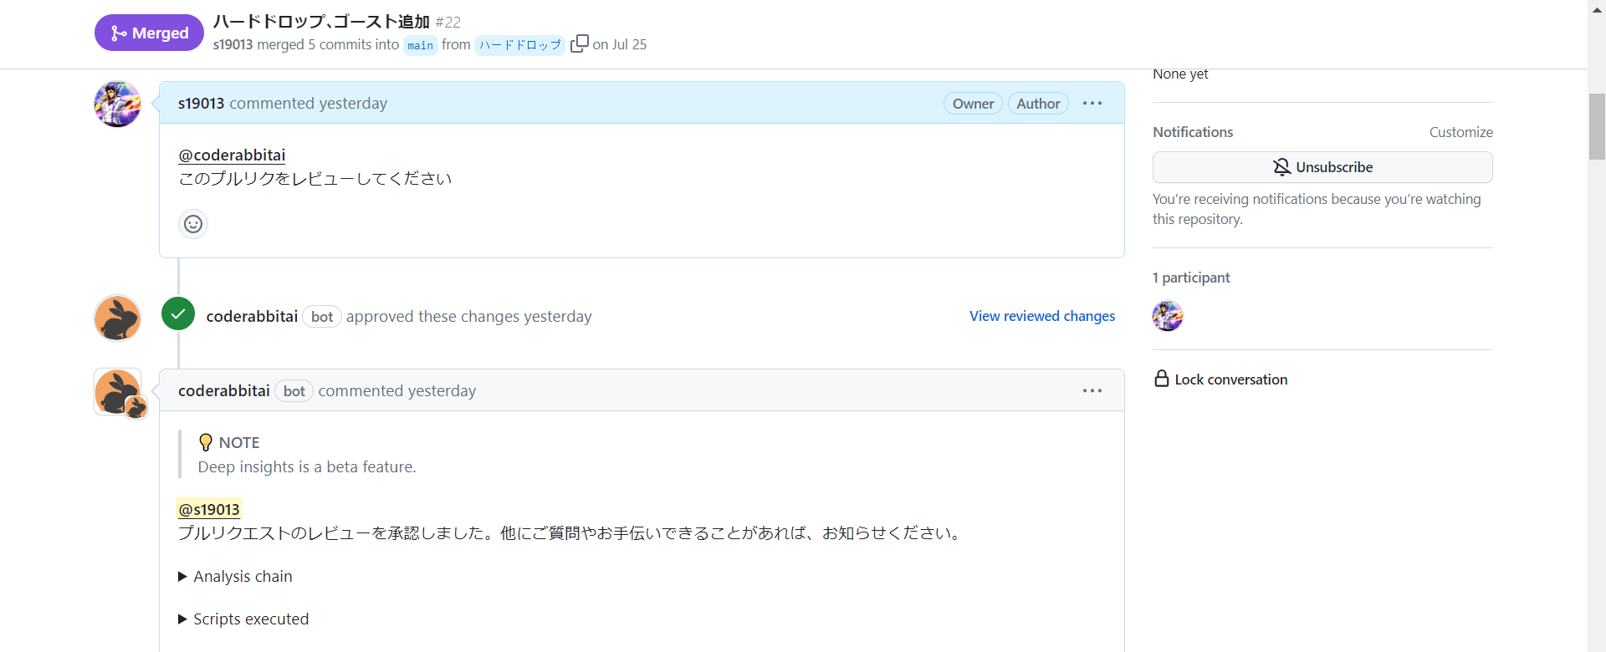The image size is (1606, 652).
Task: Click the s19013 author name in the merge line
Action: point(233,44)
